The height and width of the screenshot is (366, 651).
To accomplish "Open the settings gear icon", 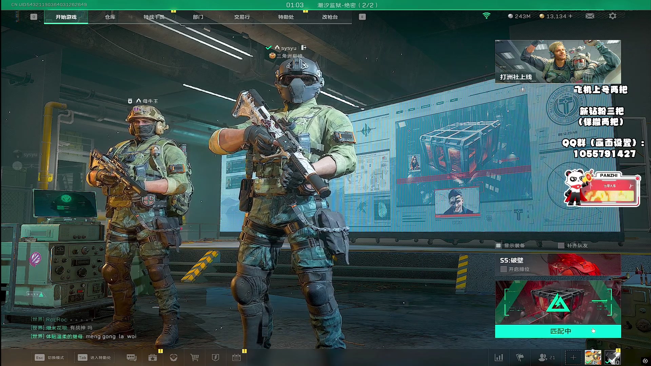I will coord(613,16).
